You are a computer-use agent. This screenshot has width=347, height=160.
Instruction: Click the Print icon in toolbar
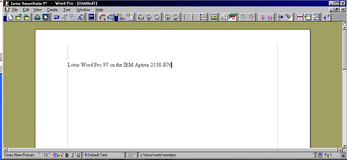pos(37,17)
